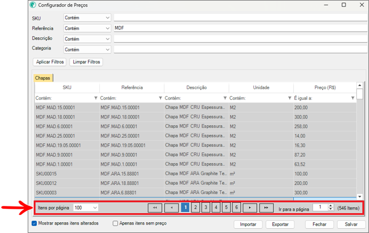Click the Configurador de Preços app icon
Viewport: 369px width, 233px height.
[33, 5]
